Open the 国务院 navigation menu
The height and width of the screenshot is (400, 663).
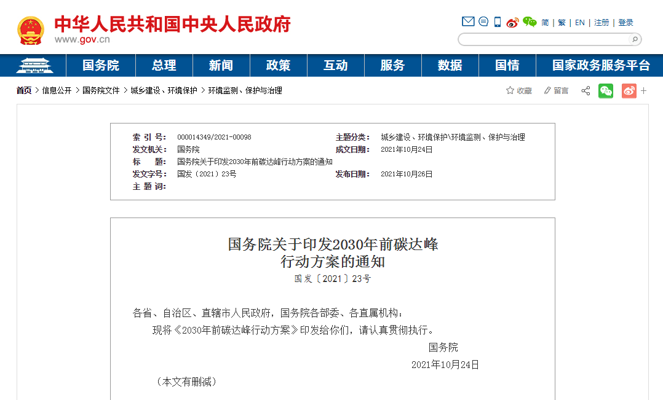(x=101, y=66)
